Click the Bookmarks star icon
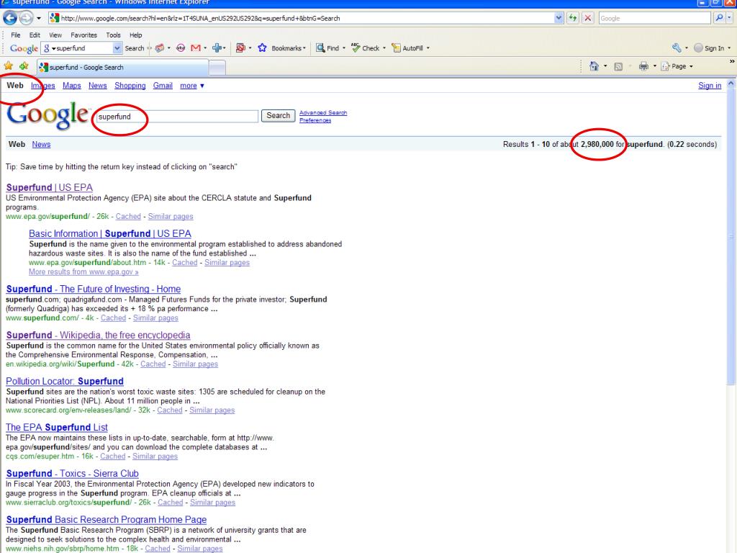 (262, 48)
